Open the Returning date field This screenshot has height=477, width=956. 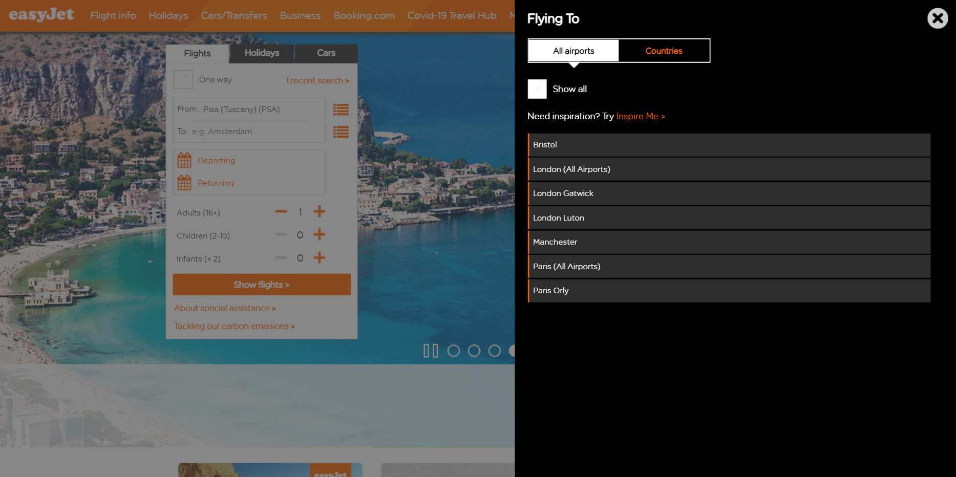(249, 183)
